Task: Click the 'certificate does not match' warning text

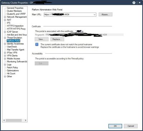Action: [x=66, y=44]
